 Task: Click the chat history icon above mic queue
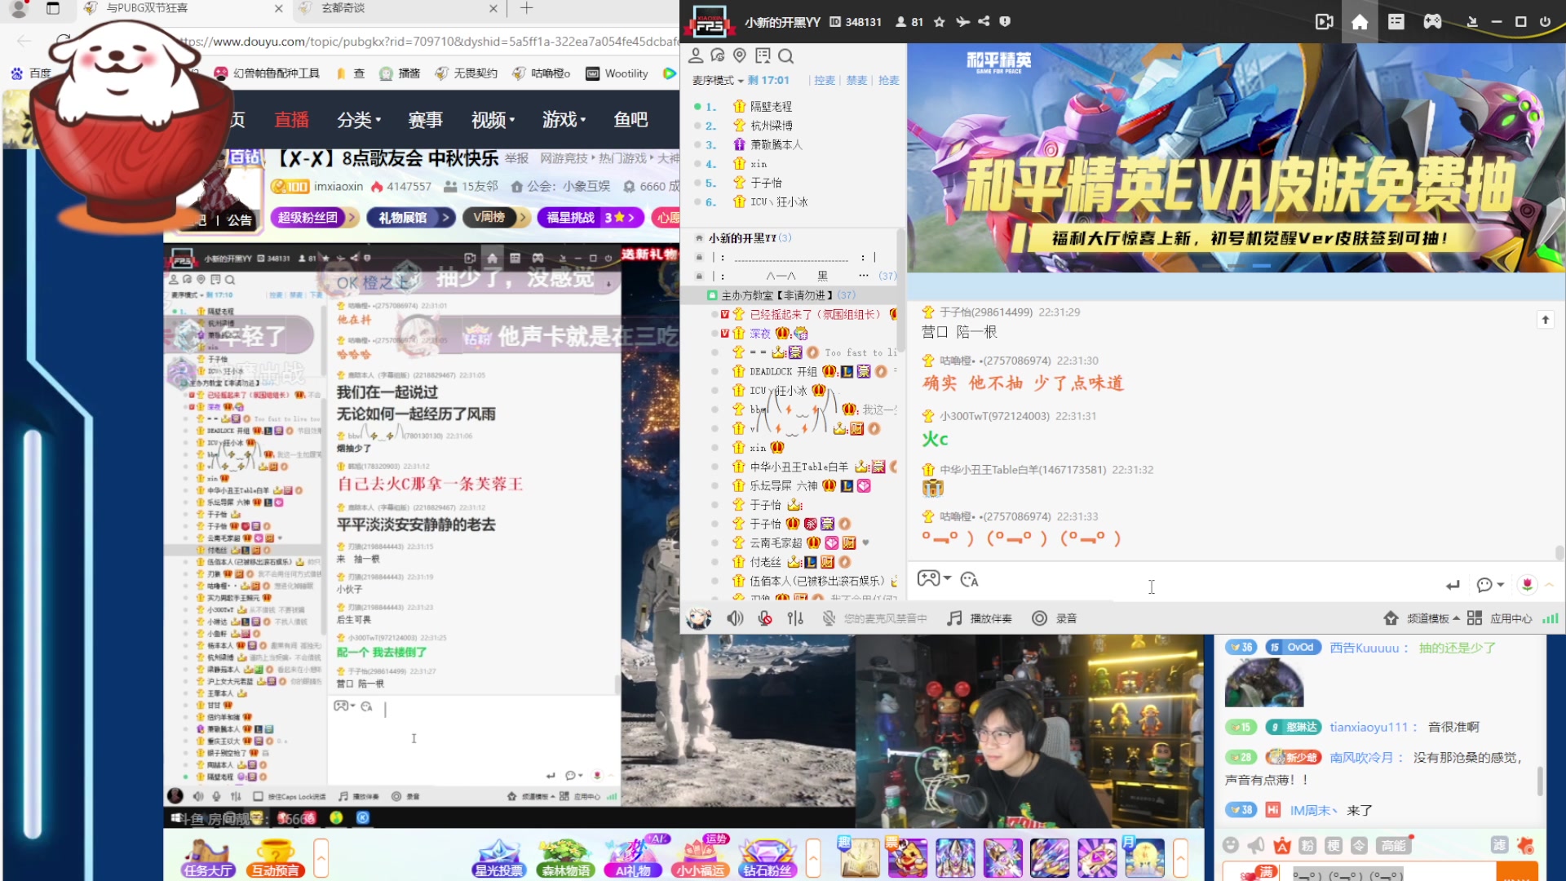[x=718, y=55]
